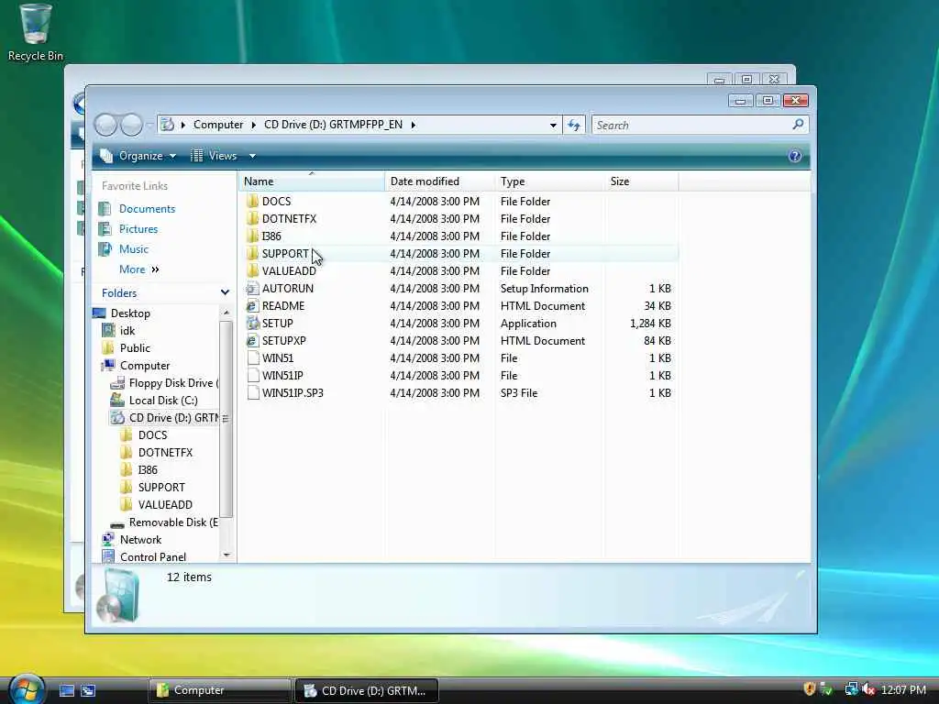Collapse the Folders pane chevron
The image size is (939, 704).
[225, 292]
